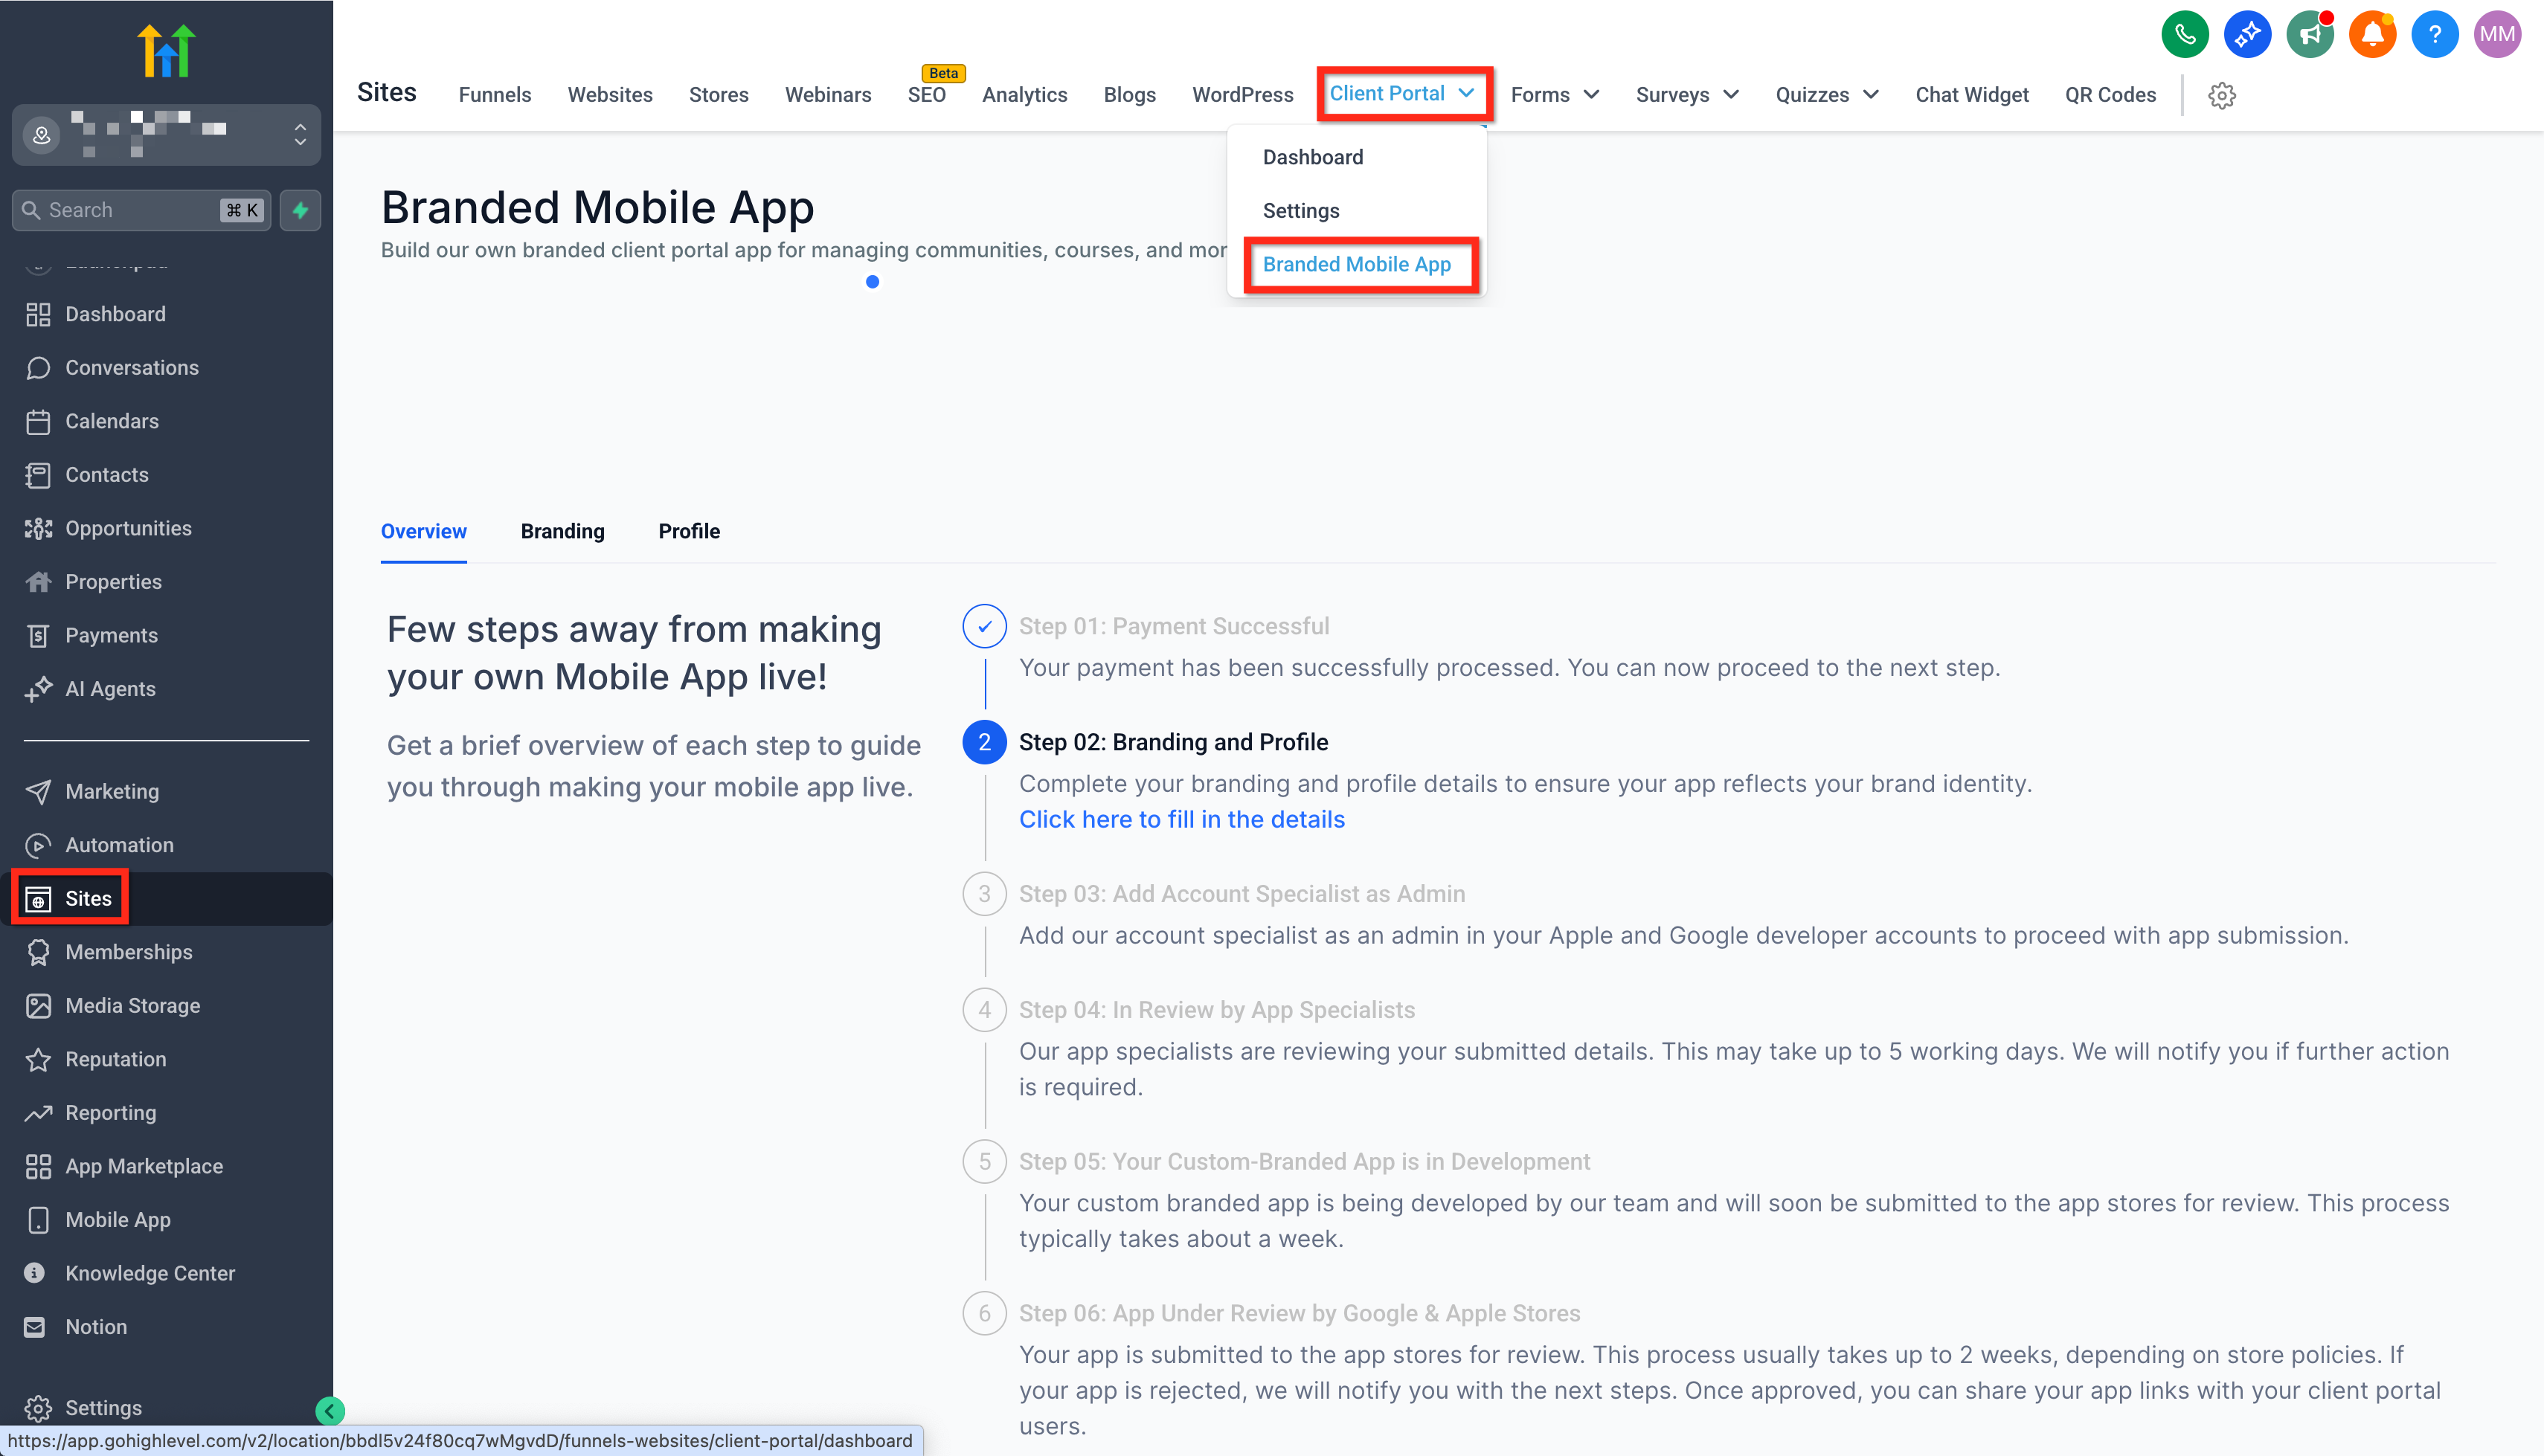Expand the Surveys dropdown menu

coord(1686,95)
